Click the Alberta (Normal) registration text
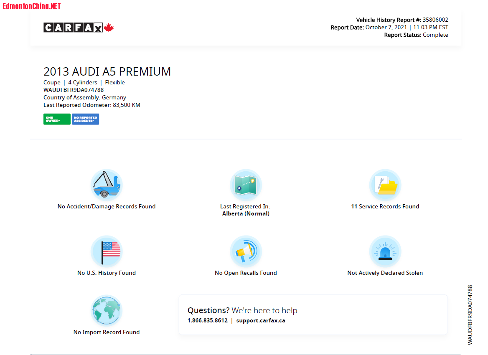This screenshot has height=355, width=488. click(x=246, y=213)
